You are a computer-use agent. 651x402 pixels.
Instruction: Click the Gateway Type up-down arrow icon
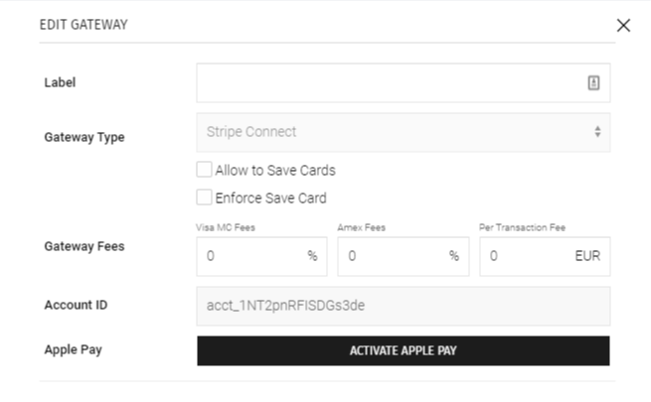[x=597, y=132]
